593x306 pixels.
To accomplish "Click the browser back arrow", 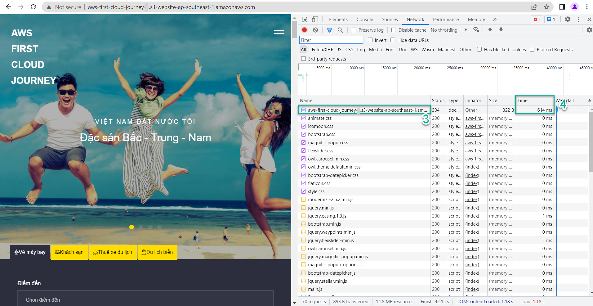I will point(9,7).
